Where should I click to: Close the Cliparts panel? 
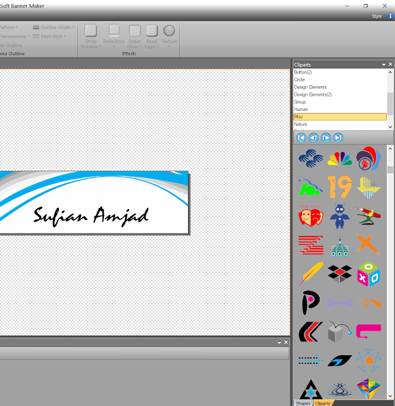pos(391,64)
